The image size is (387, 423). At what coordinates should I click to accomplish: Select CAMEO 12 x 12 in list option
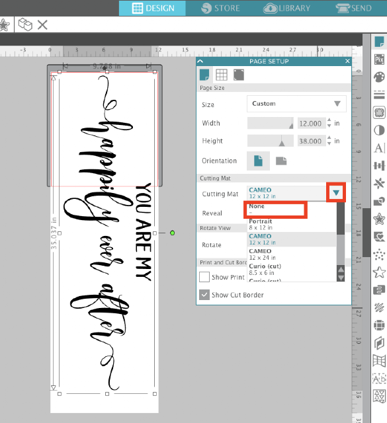[x=292, y=239]
